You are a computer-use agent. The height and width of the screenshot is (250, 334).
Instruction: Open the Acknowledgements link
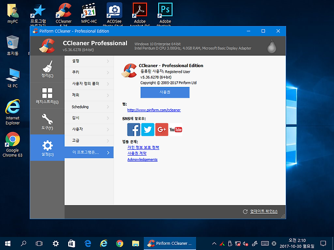[x=142, y=159]
